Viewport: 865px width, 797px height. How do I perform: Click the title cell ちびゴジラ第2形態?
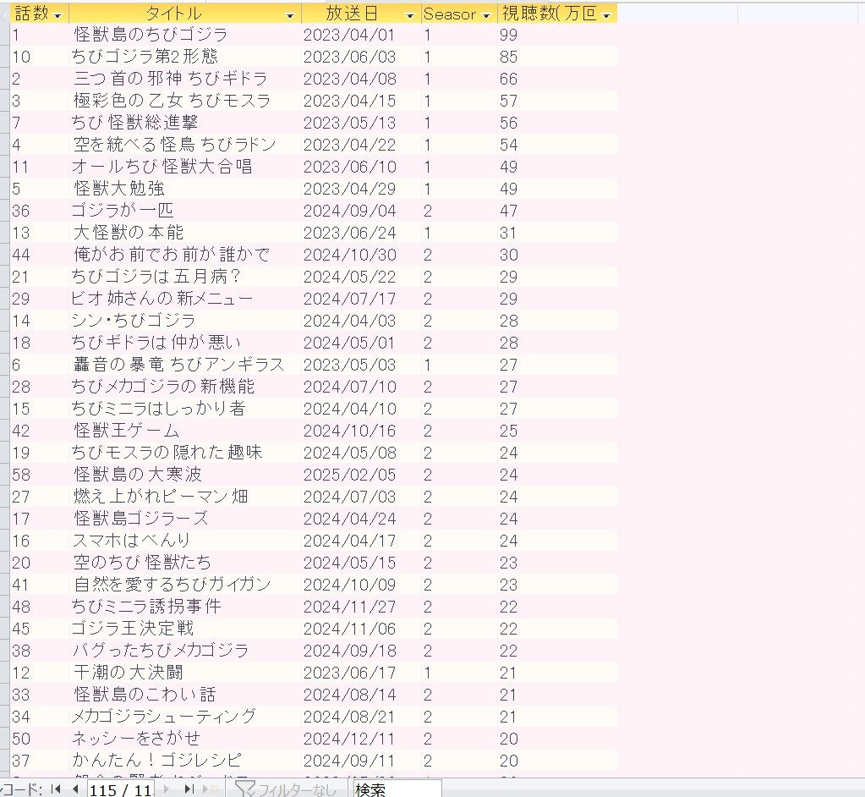(x=185, y=57)
